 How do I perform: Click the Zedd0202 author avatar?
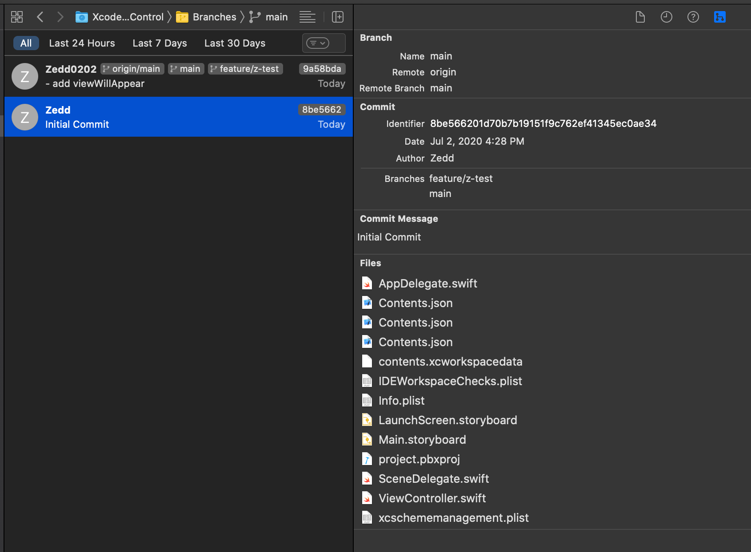point(25,76)
